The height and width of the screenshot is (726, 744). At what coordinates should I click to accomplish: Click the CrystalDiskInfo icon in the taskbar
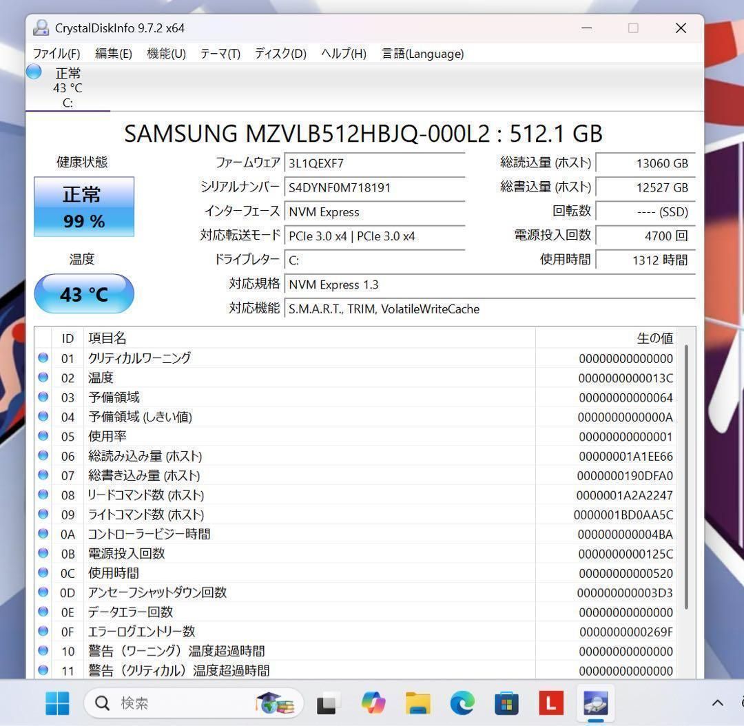click(x=595, y=703)
